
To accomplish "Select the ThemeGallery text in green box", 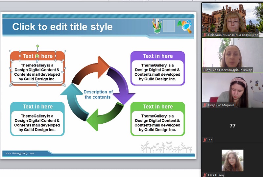I will pyautogui.click(x=157, y=123).
